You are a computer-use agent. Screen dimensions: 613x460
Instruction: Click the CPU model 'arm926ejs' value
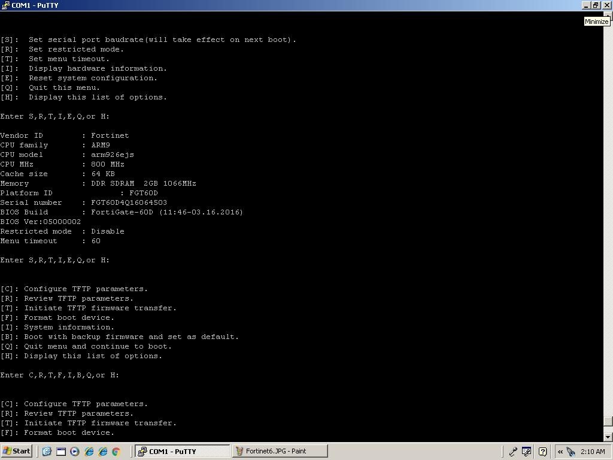pos(113,155)
